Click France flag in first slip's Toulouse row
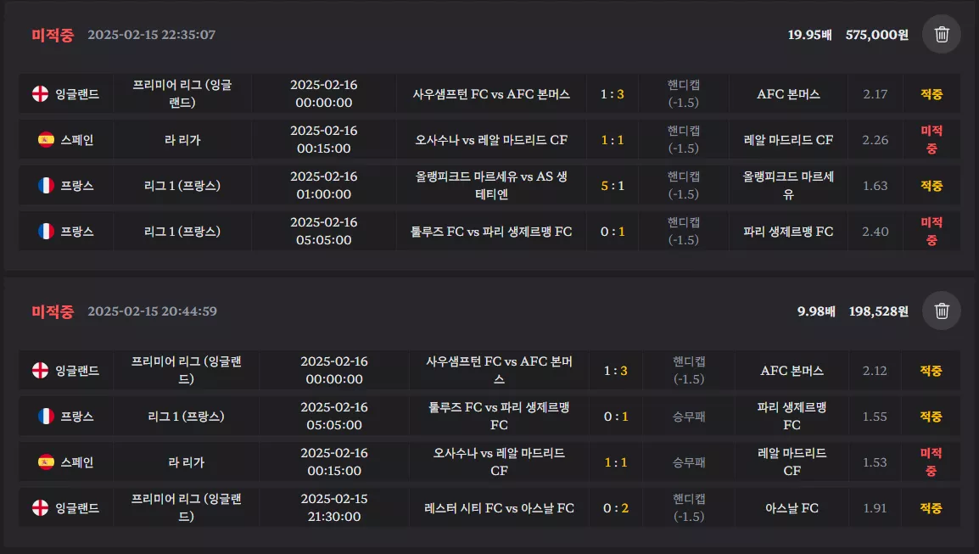Viewport: 979px width, 554px height. [x=46, y=231]
